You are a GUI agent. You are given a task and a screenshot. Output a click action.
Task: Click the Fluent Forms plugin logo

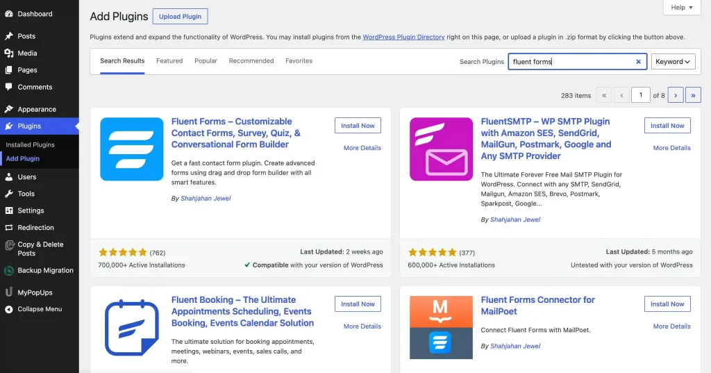click(x=131, y=149)
